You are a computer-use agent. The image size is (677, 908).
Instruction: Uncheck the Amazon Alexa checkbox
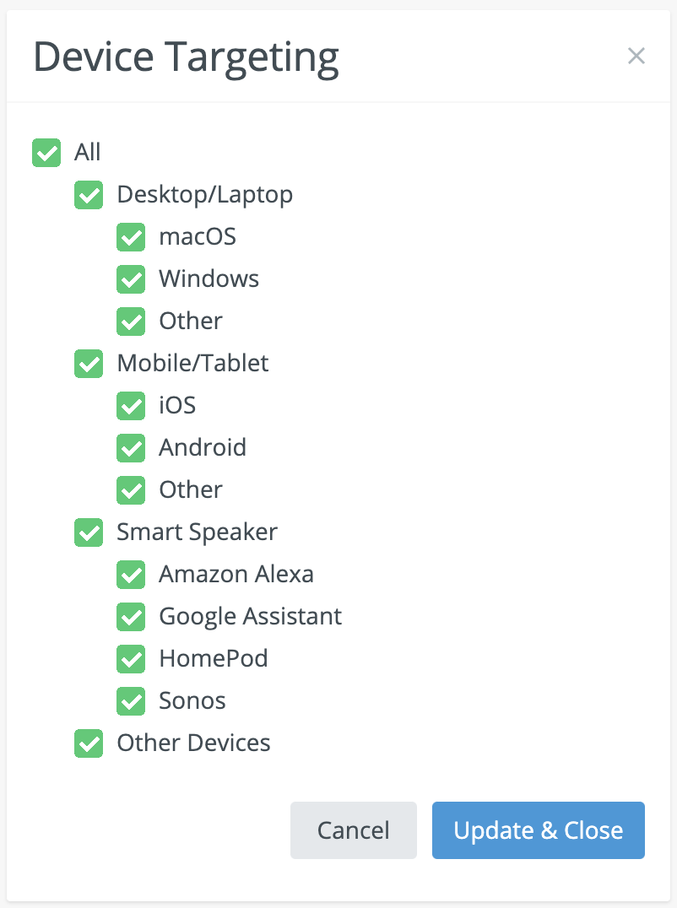point(131,575)
